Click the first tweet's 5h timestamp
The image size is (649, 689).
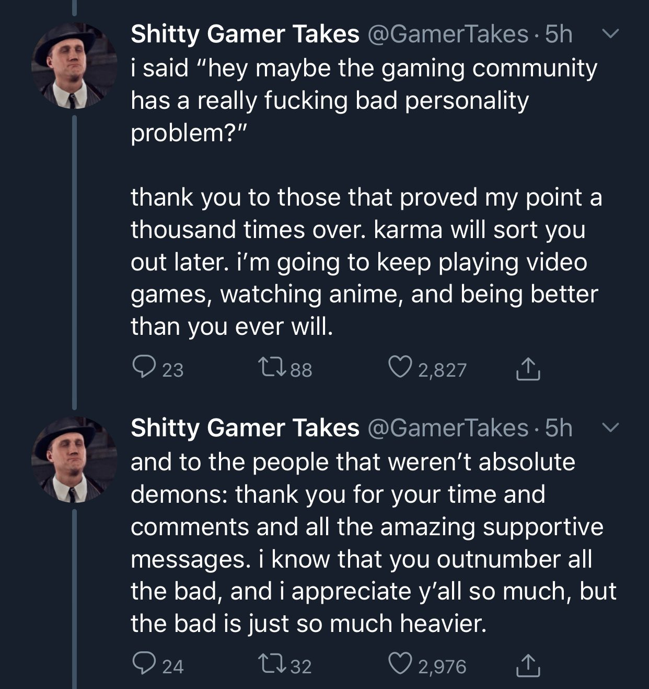[559, 35]
